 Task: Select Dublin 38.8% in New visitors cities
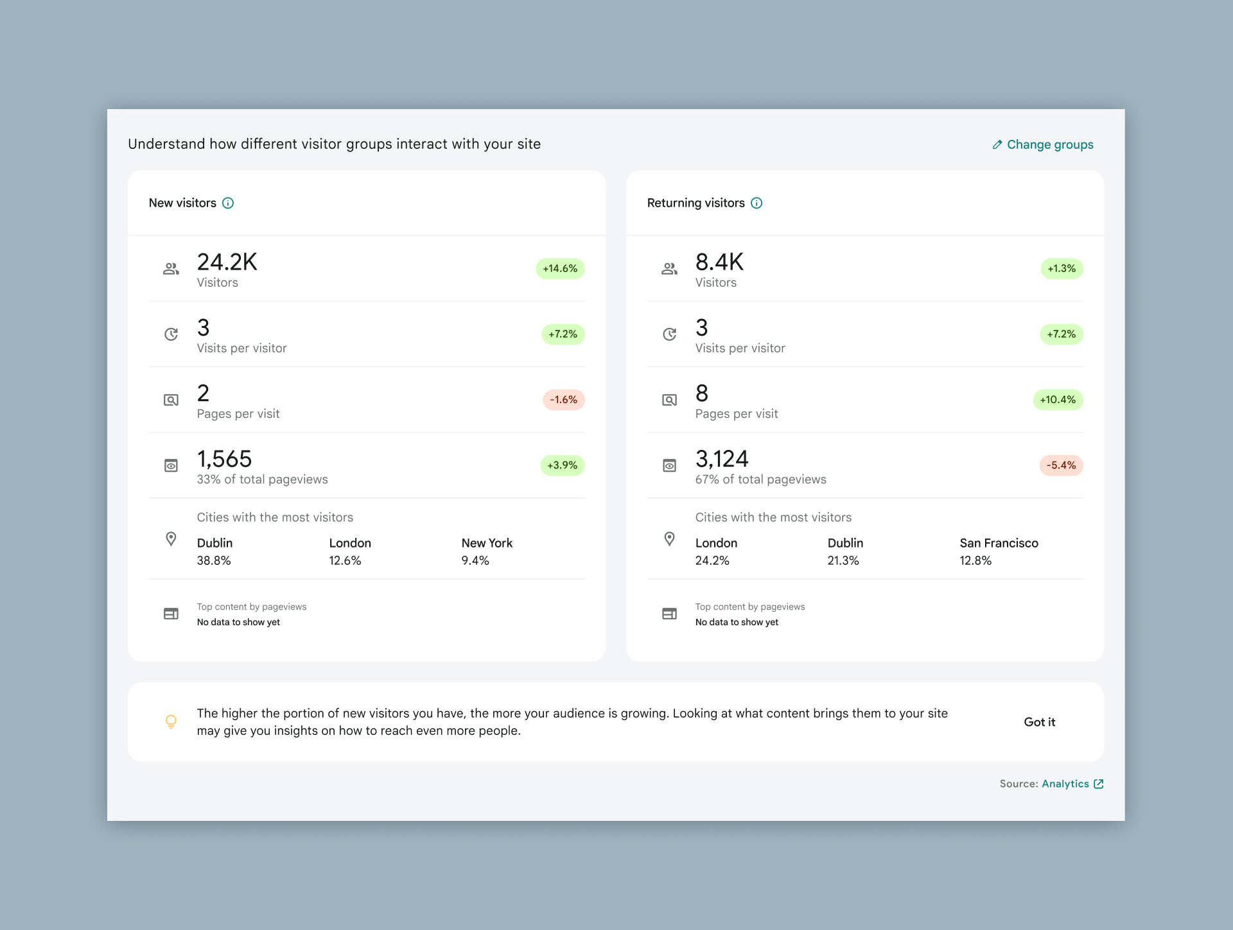coord(214,551)
